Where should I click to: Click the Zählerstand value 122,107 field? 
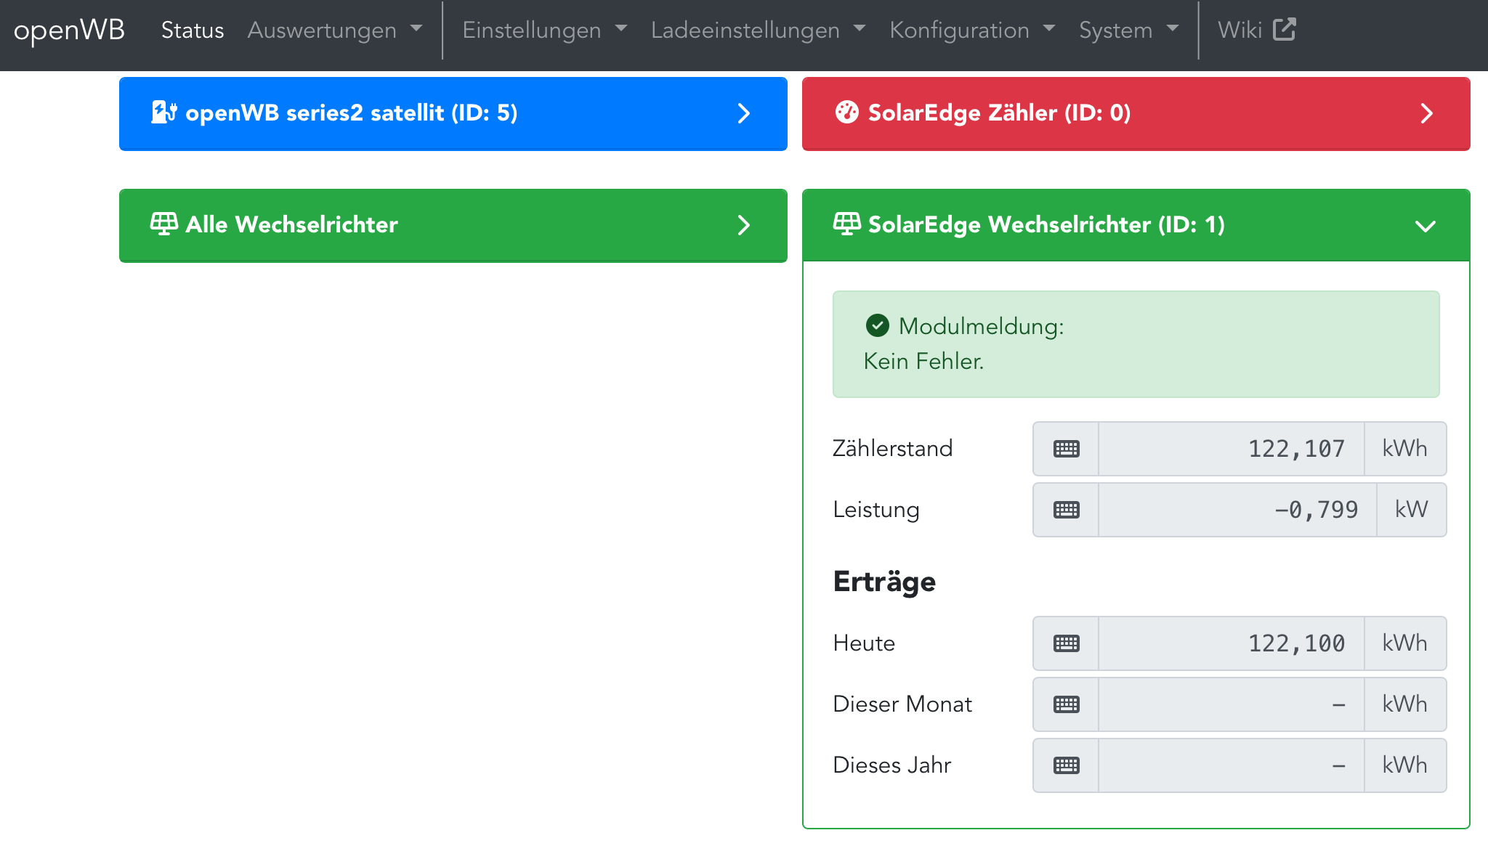pyautogui.click(x=1232, y=449)
